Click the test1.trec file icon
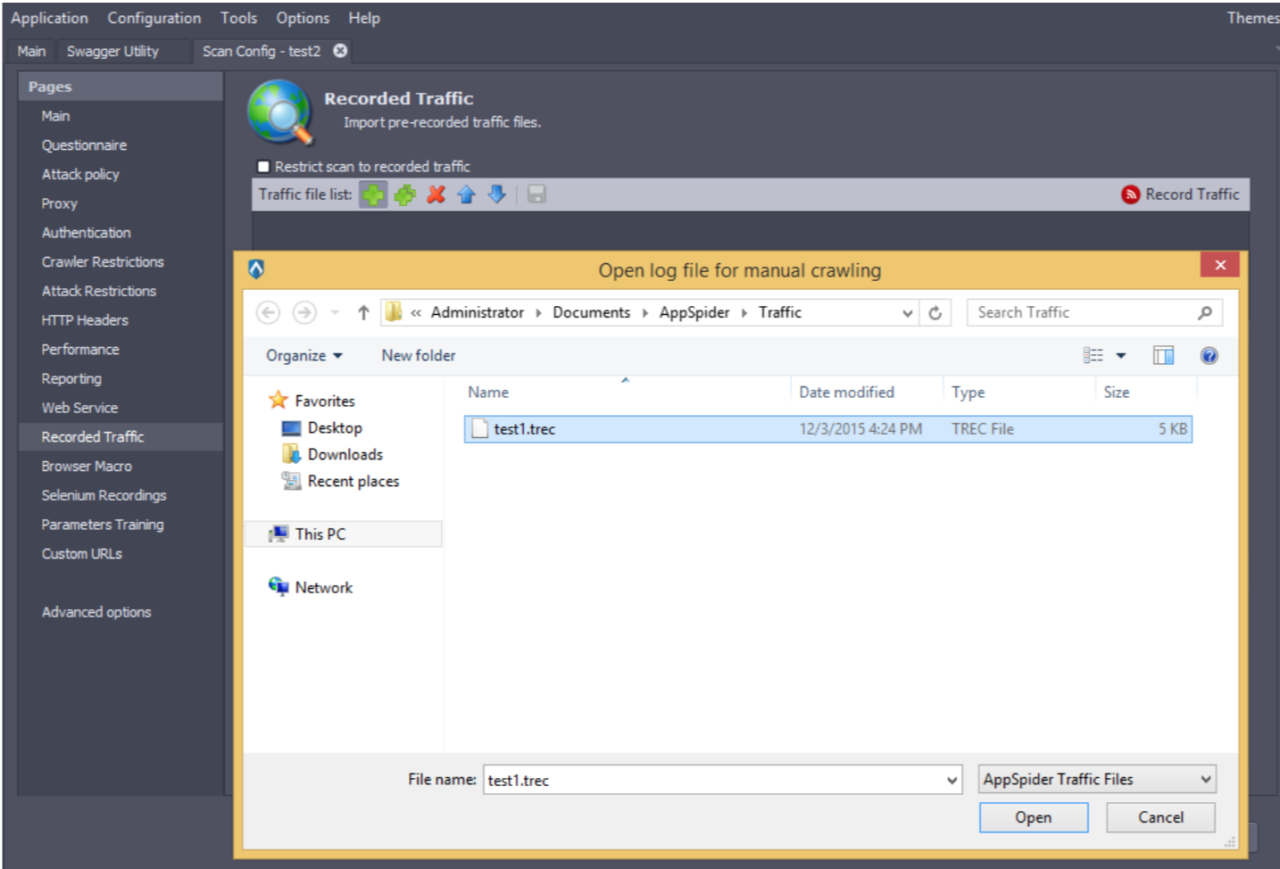The image size is (1280, 869). pos(479,429)
